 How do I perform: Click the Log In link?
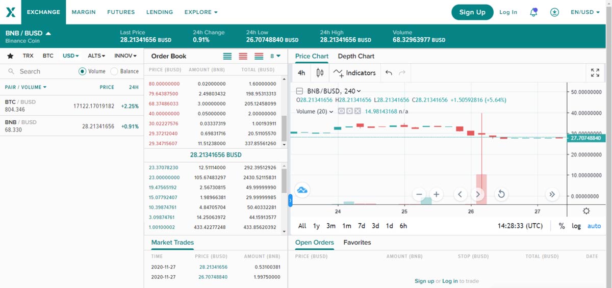click(508, 12)
